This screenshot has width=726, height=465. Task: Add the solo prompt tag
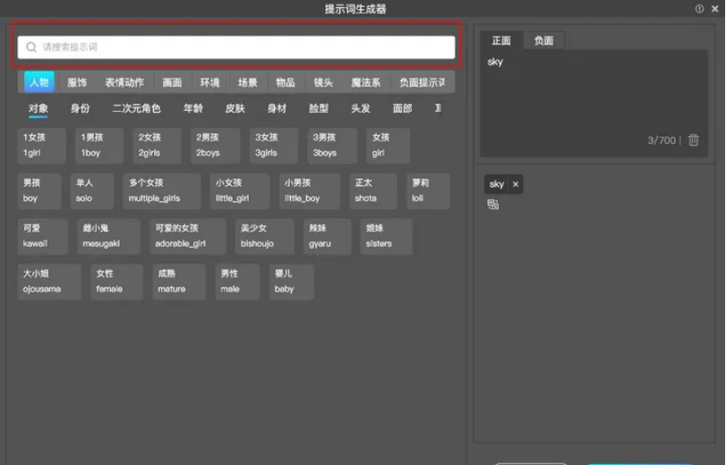(x=92, y=190)
